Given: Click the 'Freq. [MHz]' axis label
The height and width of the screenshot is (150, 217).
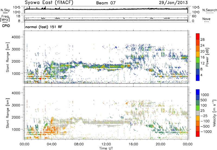Looking at the screenshot, I should pos(5,18).
